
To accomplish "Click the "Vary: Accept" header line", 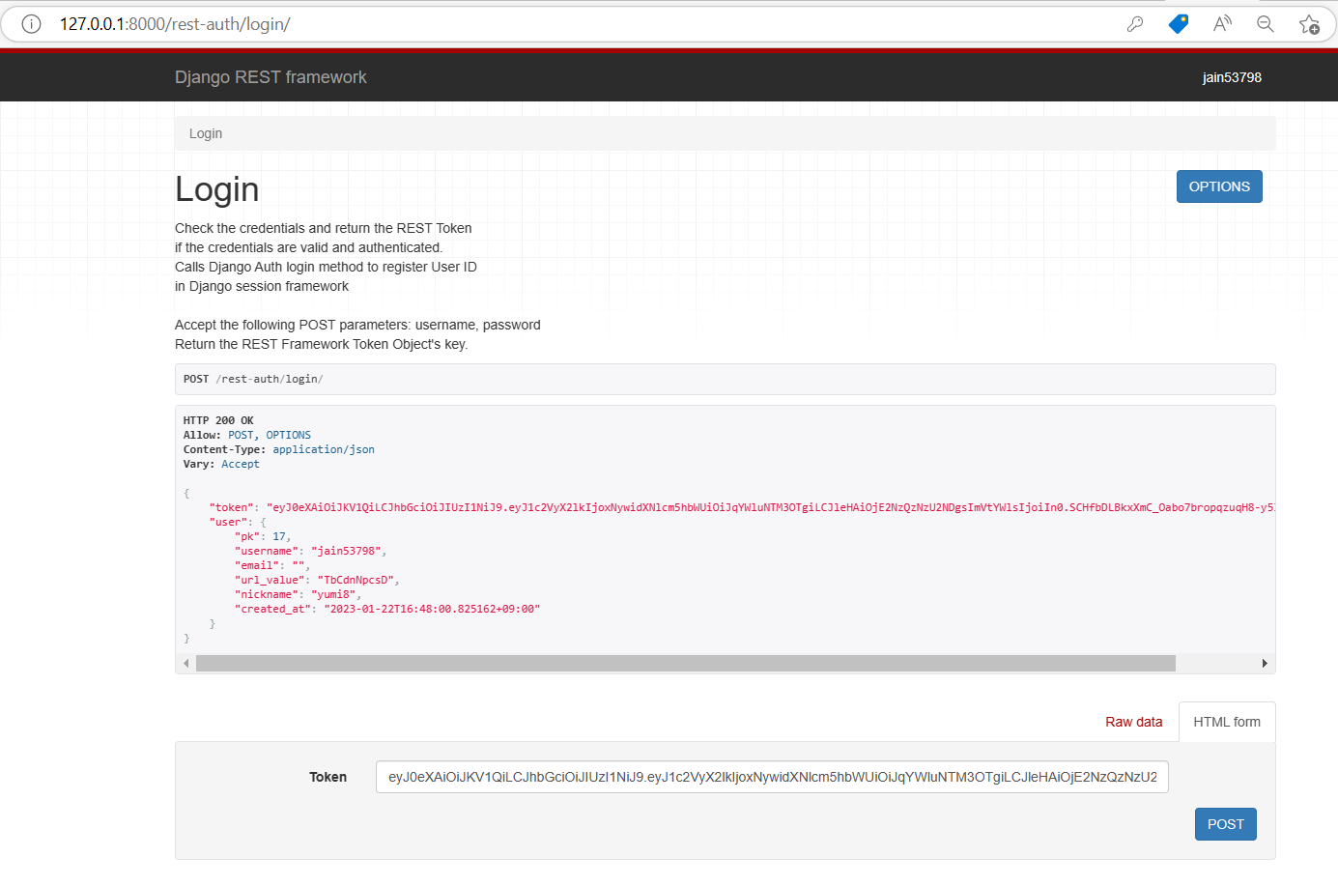I will coord(221,464).
